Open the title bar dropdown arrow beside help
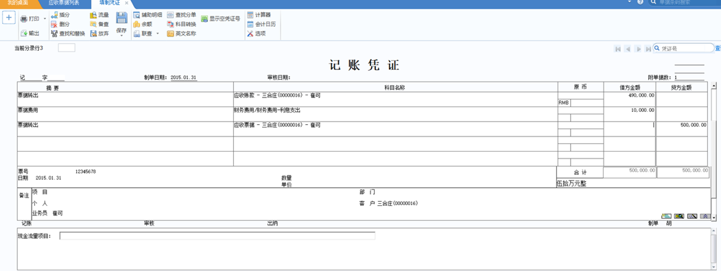The width and height of the screenshot is (721, 271). (x=630, y=2)
